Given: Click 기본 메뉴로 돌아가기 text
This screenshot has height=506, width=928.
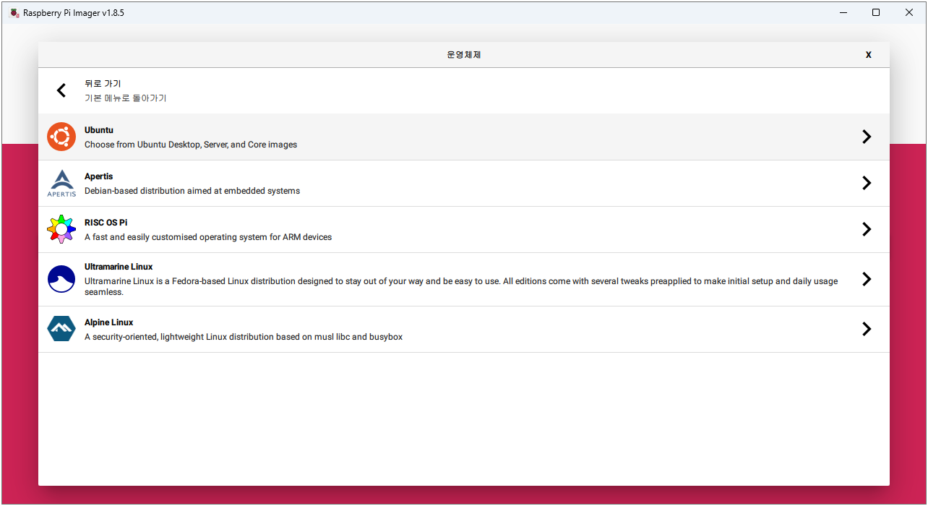Looking at the screenshot, I should (126, 98).
